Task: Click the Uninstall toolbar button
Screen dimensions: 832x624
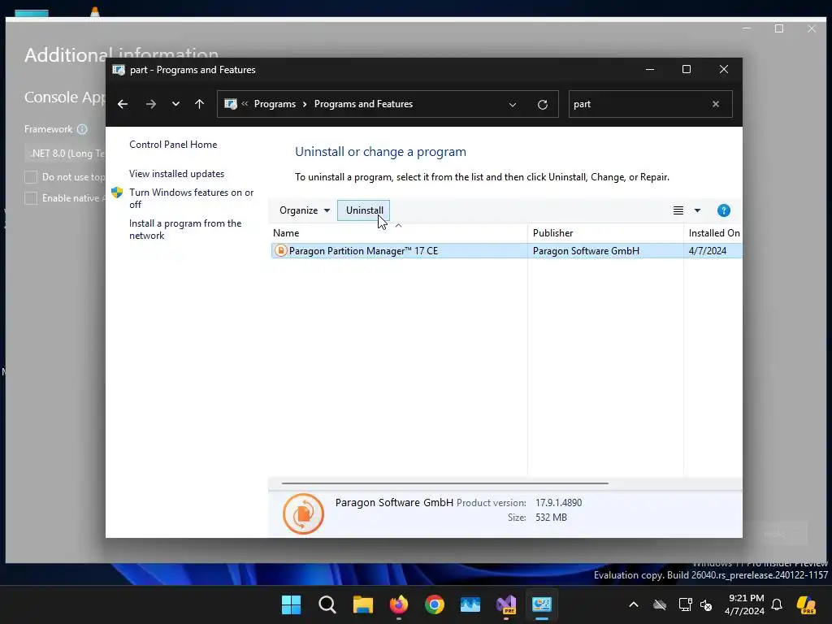Action: click(x=364, y=210)
